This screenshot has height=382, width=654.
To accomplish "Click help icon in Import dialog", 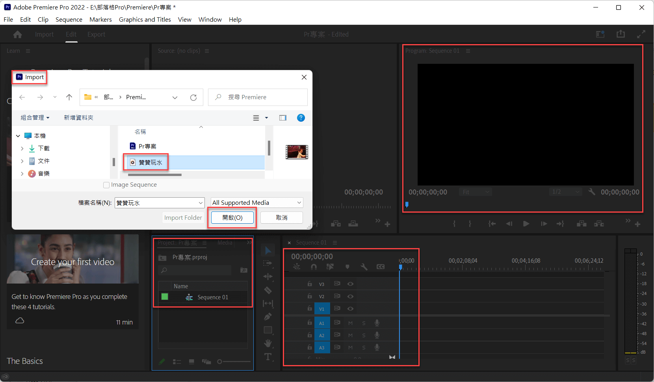I will pos(301,118).
